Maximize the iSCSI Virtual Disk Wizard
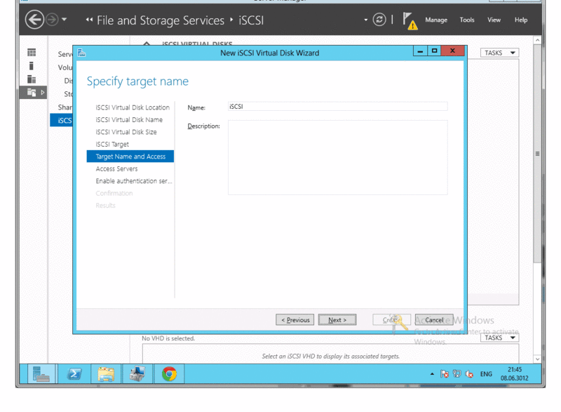 pyautogui.click(x=434, y=51)
